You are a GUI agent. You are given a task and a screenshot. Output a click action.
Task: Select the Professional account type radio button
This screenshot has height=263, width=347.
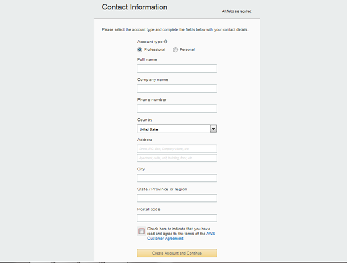140,50
